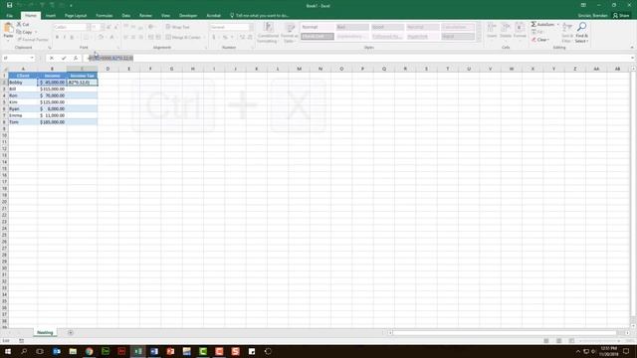Click the Merge & Center button
The height and width of the screenshot is (358, 637).
[x=183, y=38]
